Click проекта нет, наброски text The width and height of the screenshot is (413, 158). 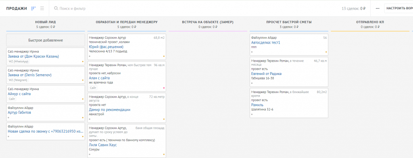click(x=105, y=73)
